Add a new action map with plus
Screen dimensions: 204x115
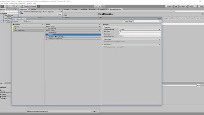click(x=43, y=24)
